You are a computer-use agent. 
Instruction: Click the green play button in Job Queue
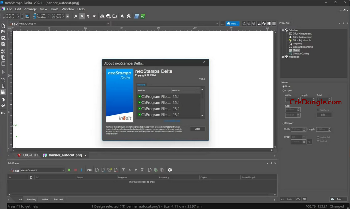pos(69,170)
